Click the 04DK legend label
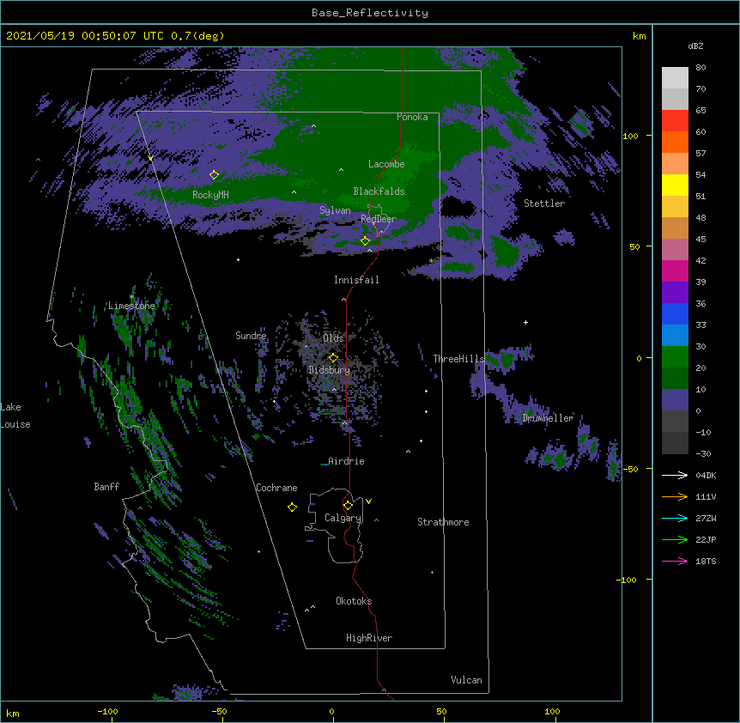Viewport: 740px width, 723px height. [x=706, y=475]
